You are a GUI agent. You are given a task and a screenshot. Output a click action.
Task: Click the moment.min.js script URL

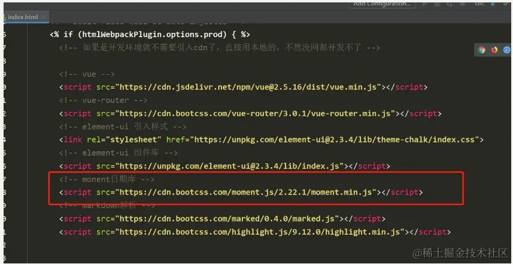[x=245, y=192]
